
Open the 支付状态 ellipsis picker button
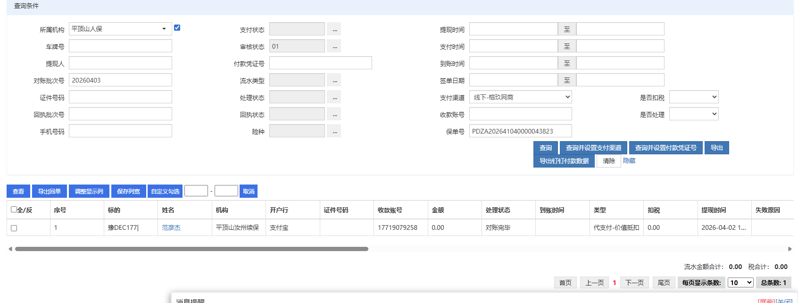[334, 29]
